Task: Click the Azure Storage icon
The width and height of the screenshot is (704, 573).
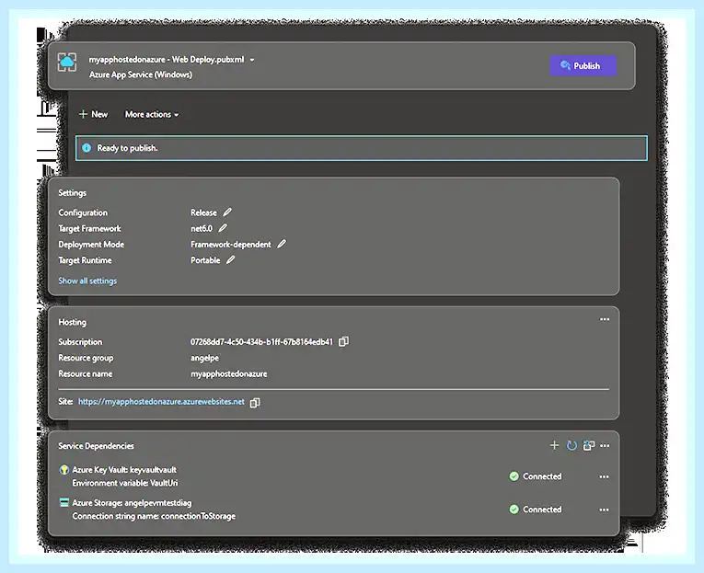Action: (64, 502)
